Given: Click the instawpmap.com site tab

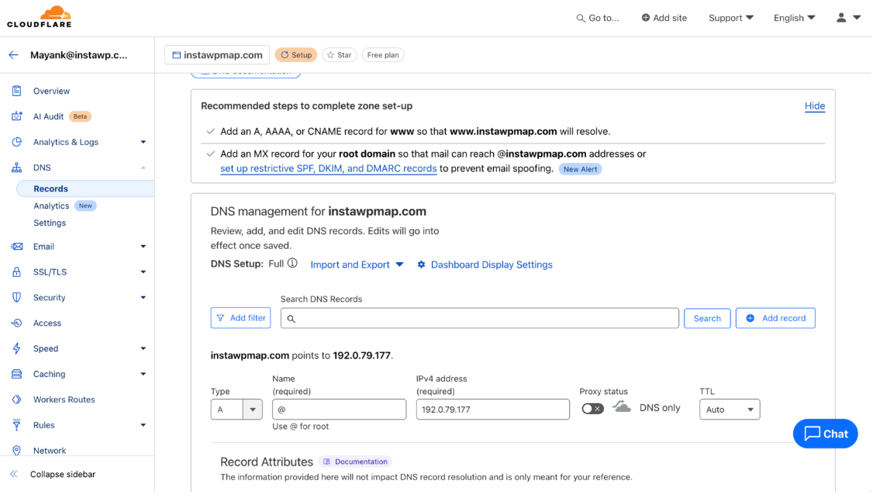Looking at the screenshot, I should point(217,55).
